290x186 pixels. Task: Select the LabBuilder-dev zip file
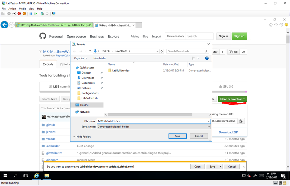(x=121, y=70)
